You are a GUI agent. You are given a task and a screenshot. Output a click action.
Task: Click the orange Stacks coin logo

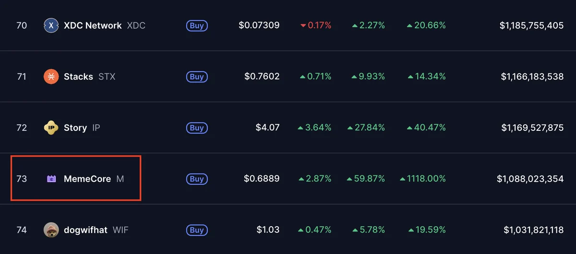[51, 76]
